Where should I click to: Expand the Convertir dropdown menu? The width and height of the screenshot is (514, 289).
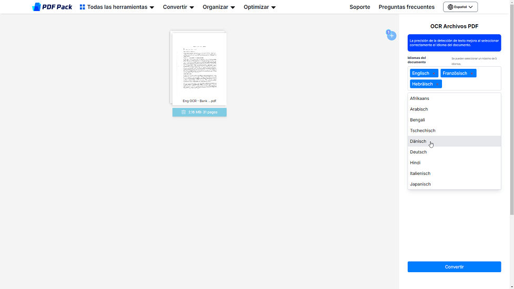point(178,7)
